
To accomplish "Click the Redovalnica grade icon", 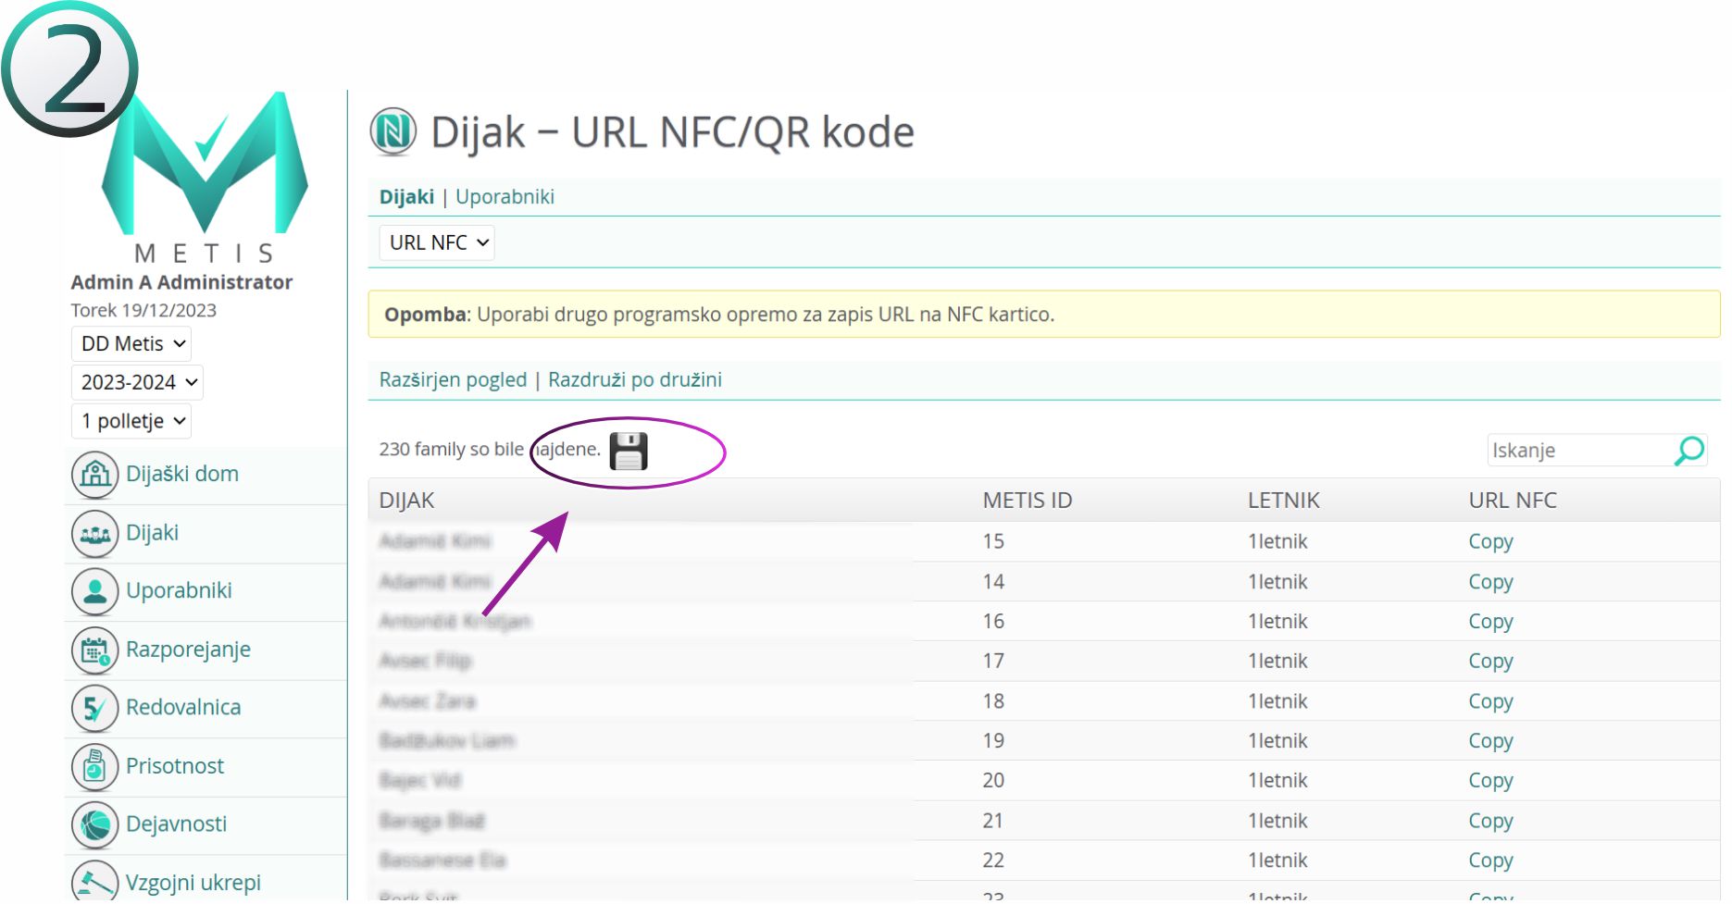I will pos(94,709).
